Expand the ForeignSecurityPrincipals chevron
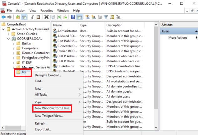 [x=13, y=58]
